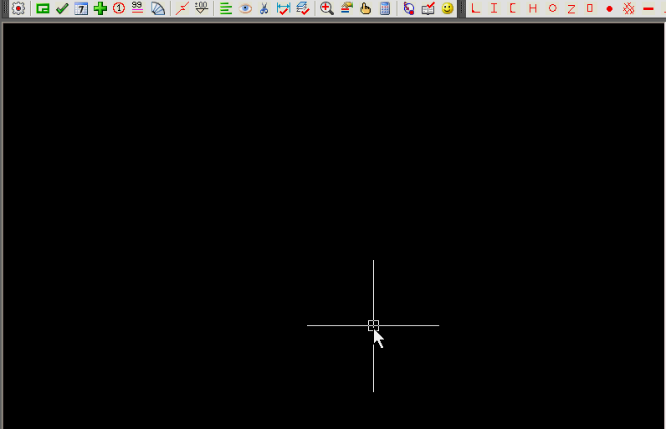
Task: Click the hand holding layers icon
Action: click(346, 8)
